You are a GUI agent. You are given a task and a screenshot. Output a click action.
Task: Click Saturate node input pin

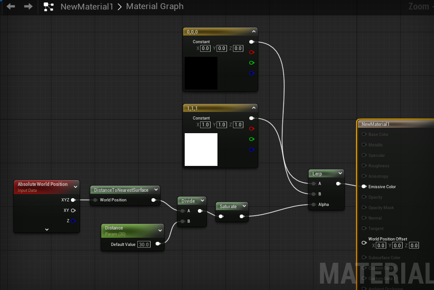[221, 216]
